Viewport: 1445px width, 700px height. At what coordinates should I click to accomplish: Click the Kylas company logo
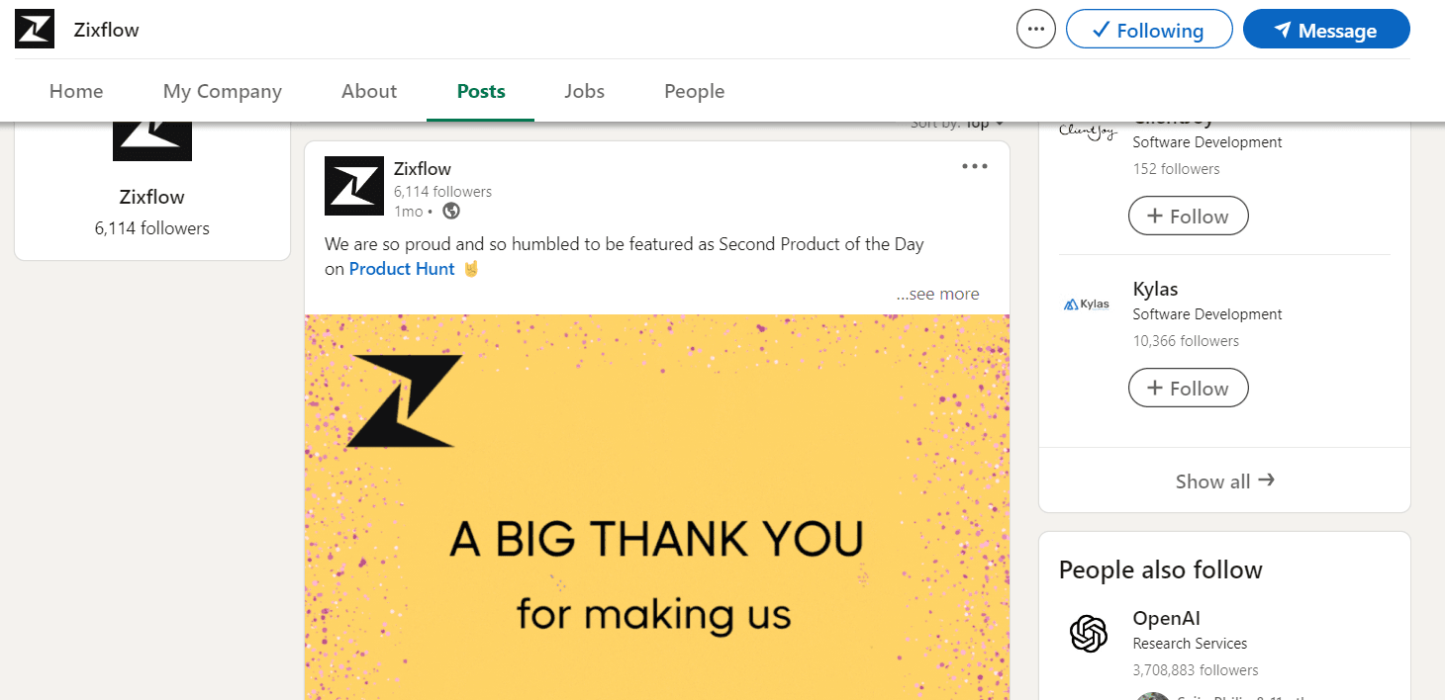click(1086, 305)
